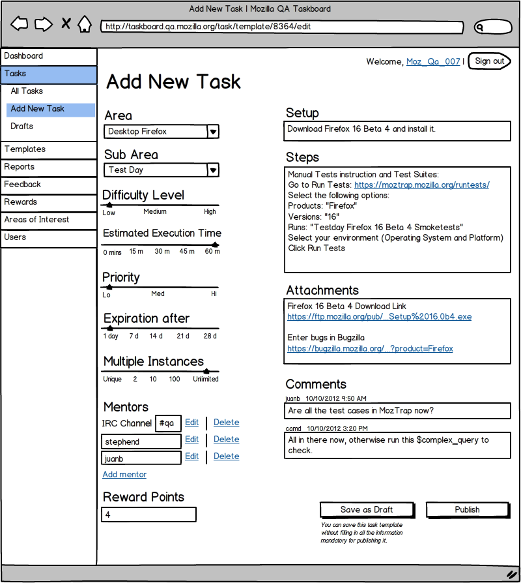The height and width of the screenshot is (583, 521).
Task: Select the Tasks menu item
Action: pyautogui.click(x=49, y=74)
